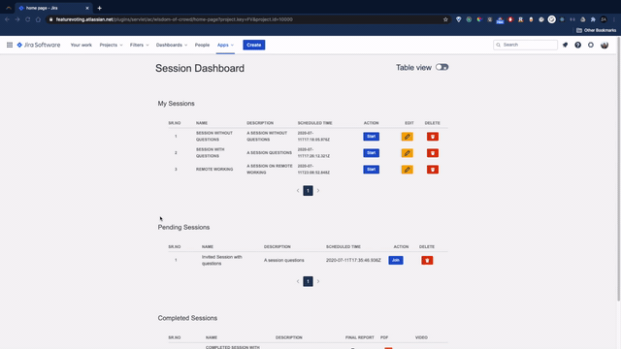This screenshot has width=621, height=349.
Task: Delete the Session Without Questions row
Action: coord(433,137)
